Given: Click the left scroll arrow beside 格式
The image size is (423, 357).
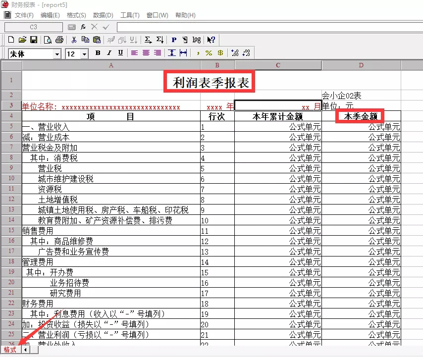Looking at the screenshot, I should click(x=25, y=350).
